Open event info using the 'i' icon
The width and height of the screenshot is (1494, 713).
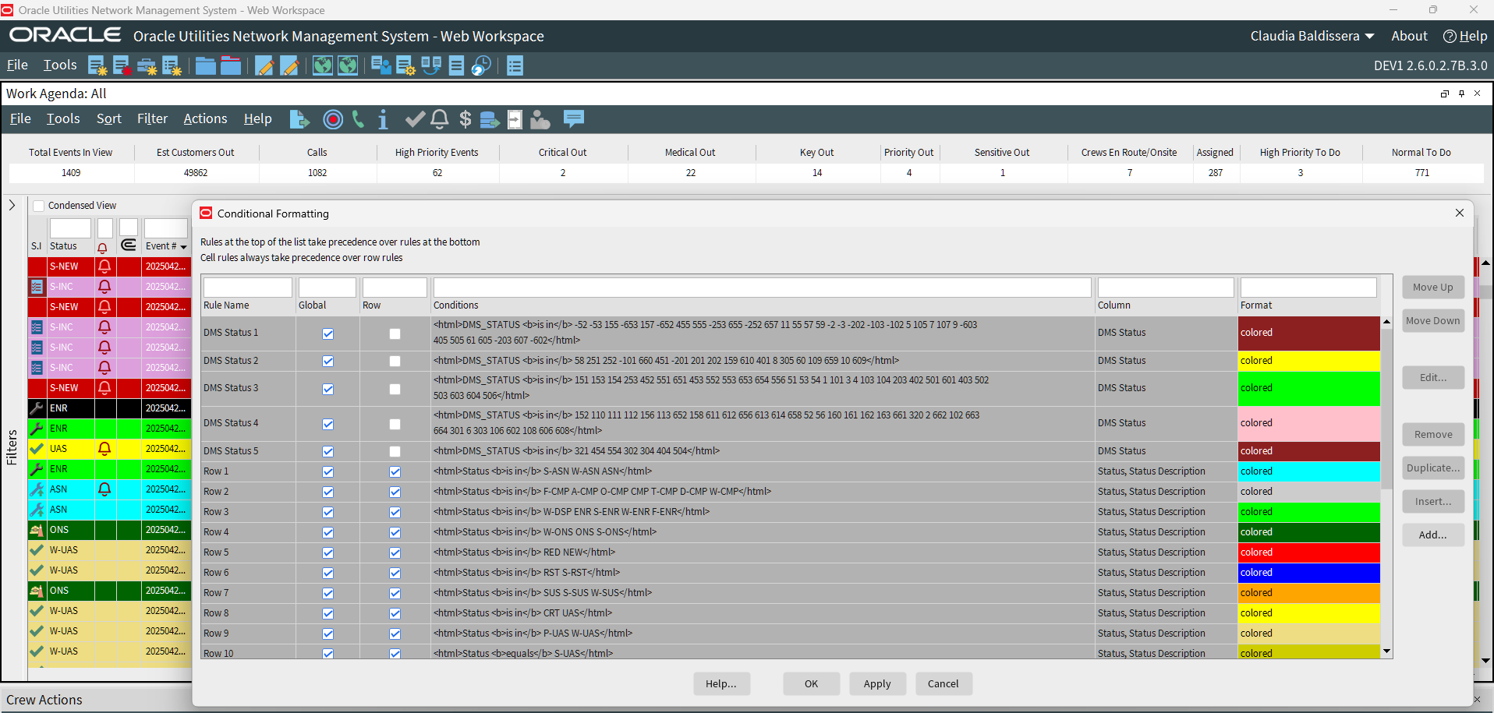pyautogui.click(x=383, y=119)
